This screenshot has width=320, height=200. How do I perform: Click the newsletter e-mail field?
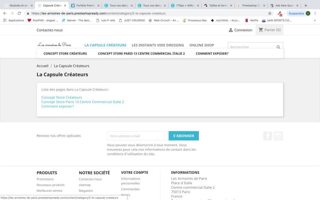point(138,136)
